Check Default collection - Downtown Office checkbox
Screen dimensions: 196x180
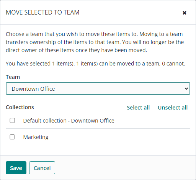(12, 121)
